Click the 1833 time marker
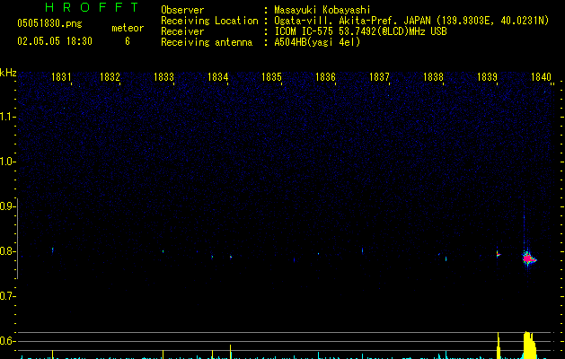Screen dimensions: 565x359 (x=164, y=76)
